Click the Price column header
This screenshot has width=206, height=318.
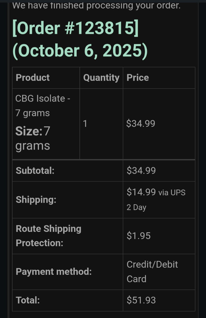coord(138,78)
